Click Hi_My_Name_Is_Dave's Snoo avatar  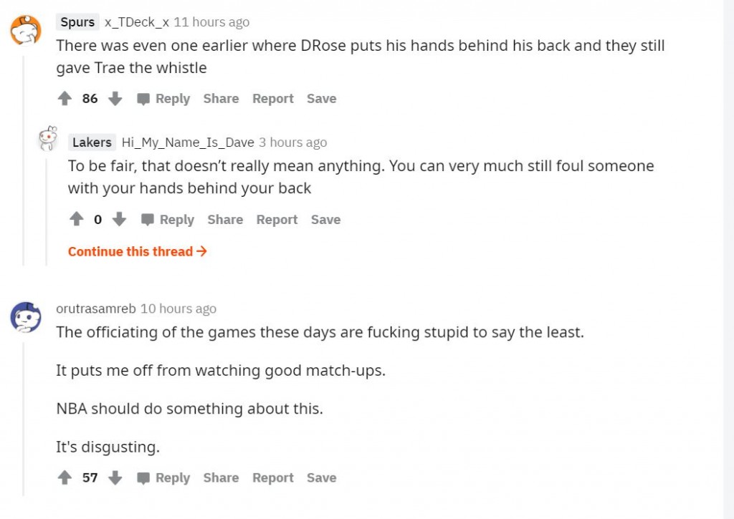pos(48,139)
